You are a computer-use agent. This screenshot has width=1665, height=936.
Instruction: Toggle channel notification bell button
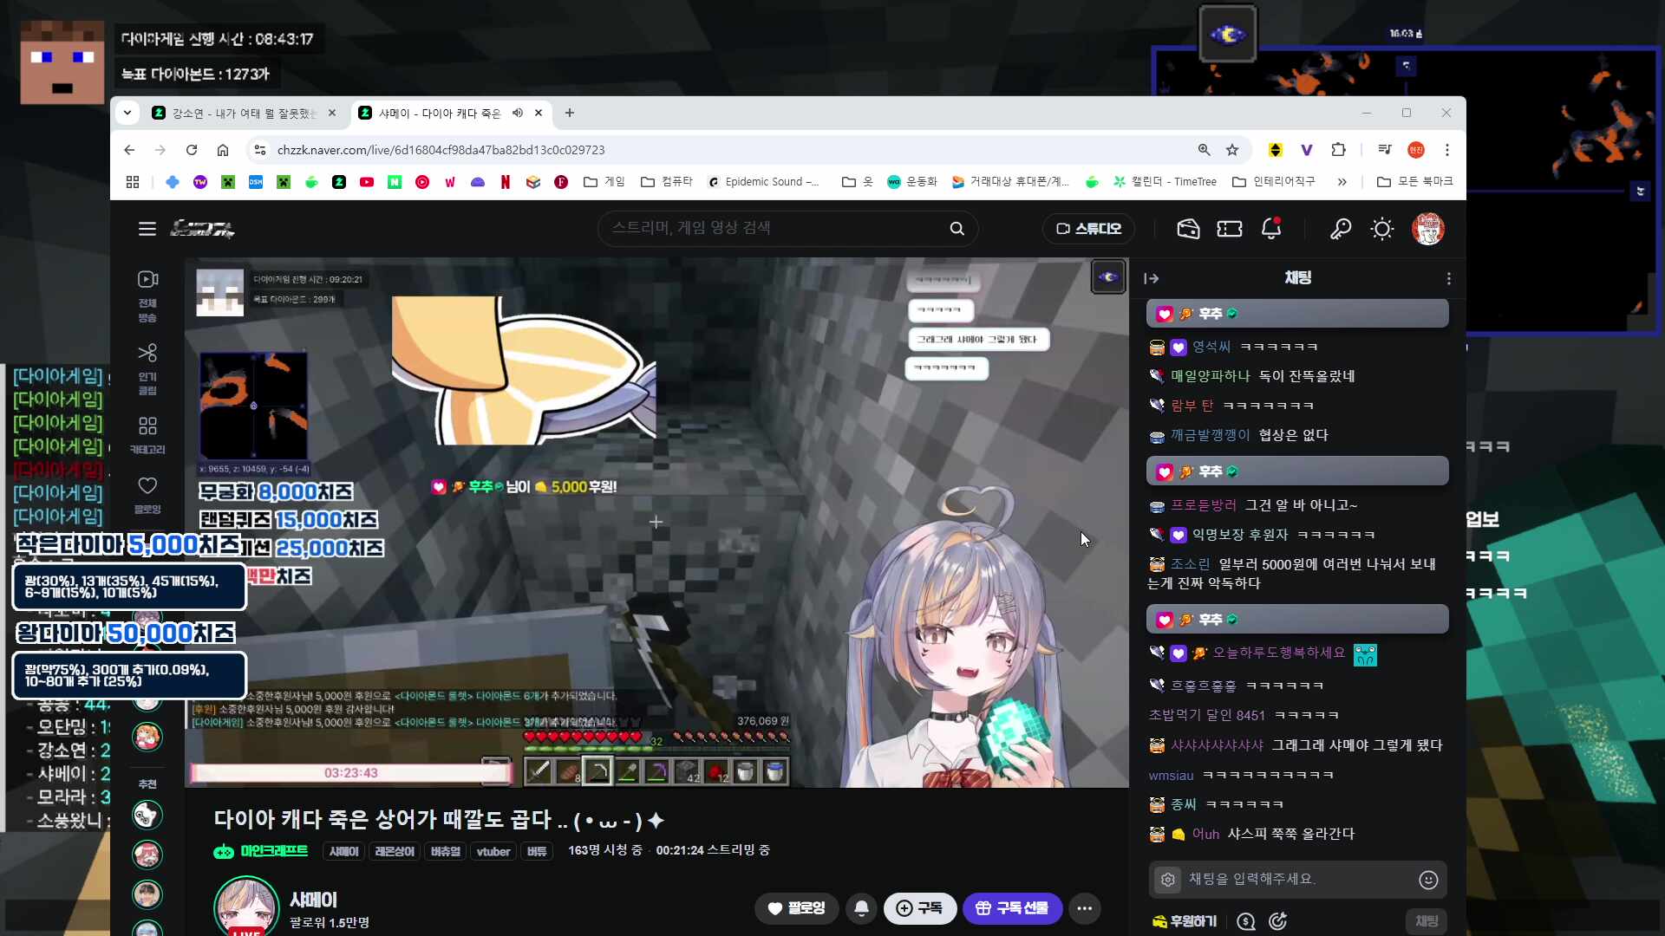click(x=862, y=908)
